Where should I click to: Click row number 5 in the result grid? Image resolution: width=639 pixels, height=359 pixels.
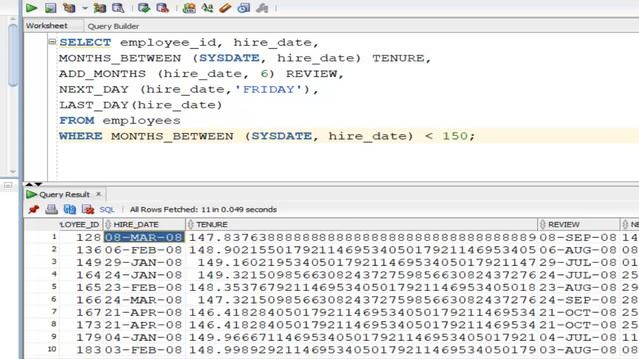[x=54, y=287]
